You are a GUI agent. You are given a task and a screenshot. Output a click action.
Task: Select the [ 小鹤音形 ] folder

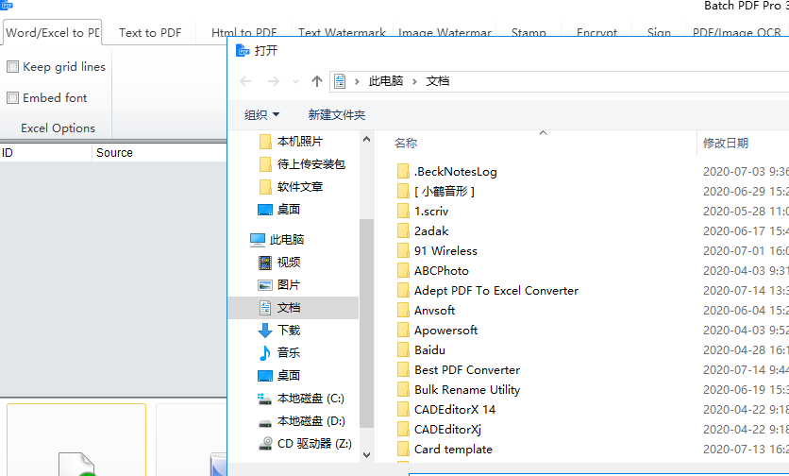click(x=444, y=192)
